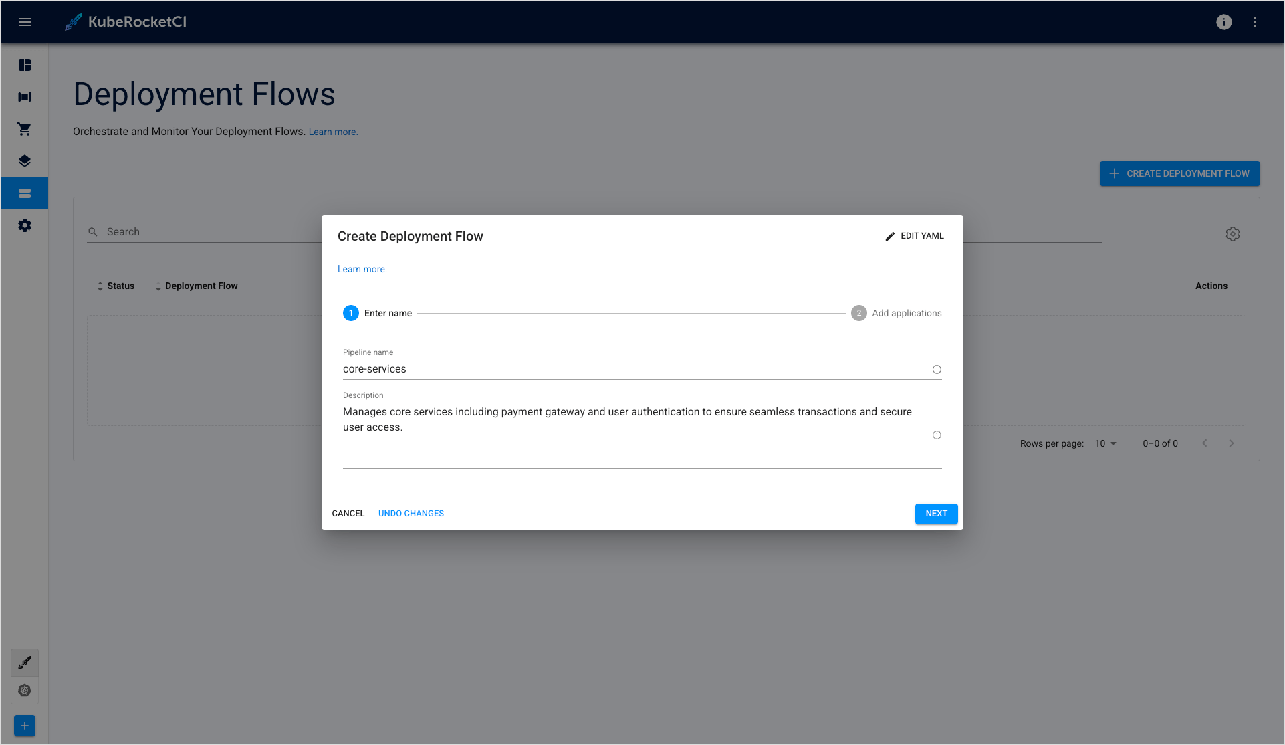Toggle the hamburger menu in the top bar
1285x745 pixels.
[x=25, y=22]
